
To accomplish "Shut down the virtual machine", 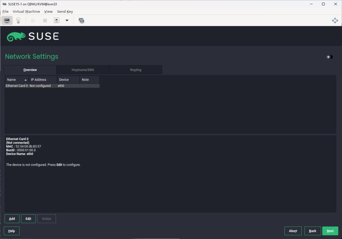I will [x=56, y=20].
